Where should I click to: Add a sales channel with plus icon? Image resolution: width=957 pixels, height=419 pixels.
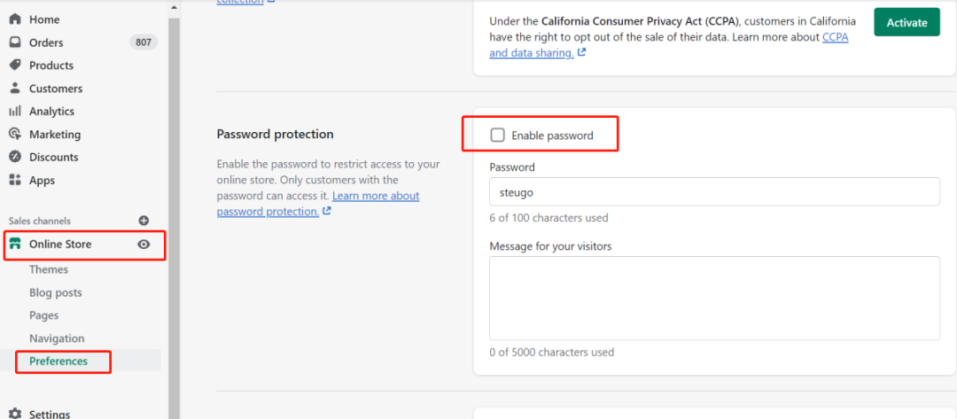pos(144,221)
